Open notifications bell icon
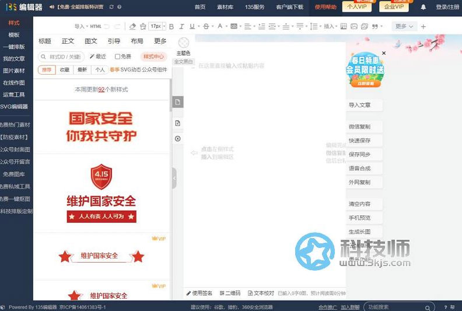This screenshot has height=311, width=462. (x=423, y=7)
